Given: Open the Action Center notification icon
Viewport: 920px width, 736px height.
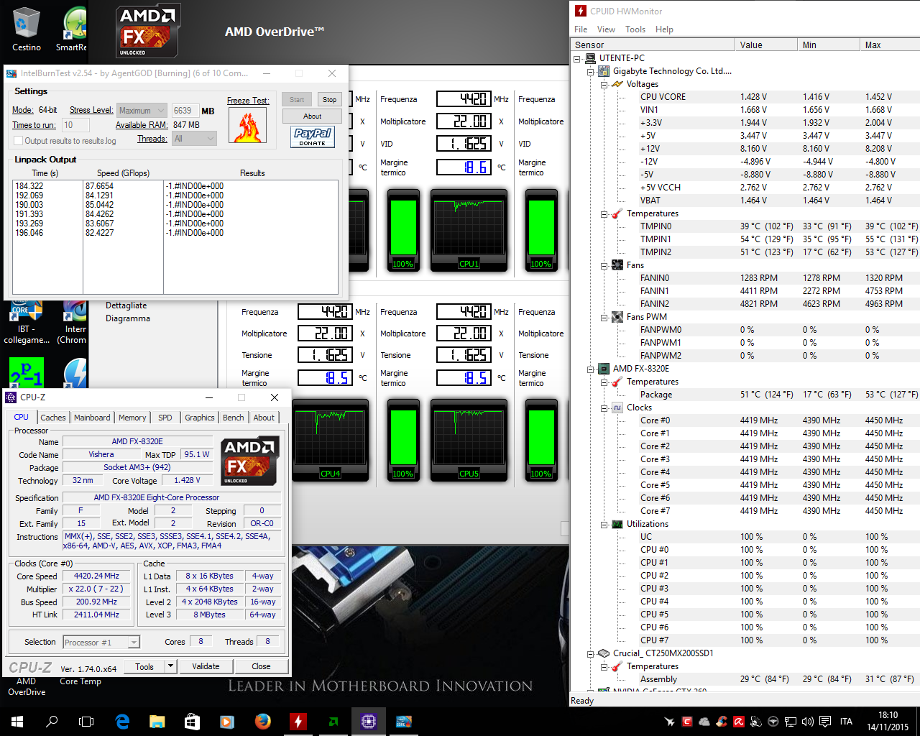Looking at the screenshot, I should [x=825, y=722].
